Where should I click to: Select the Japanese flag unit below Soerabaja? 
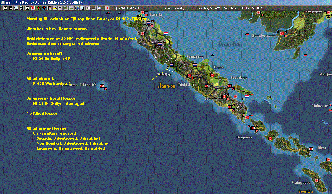point(229,86)
